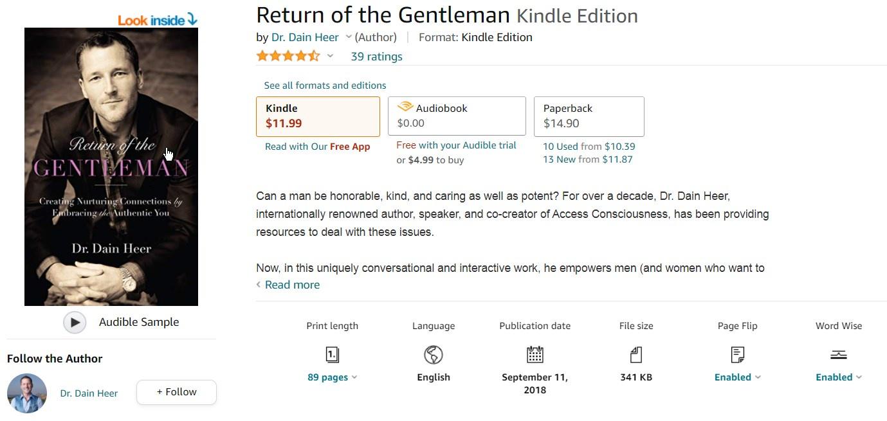Open the star ratings breakdown chevron
The height and width of the screenshot is (421, 887).
pos(330,57)
